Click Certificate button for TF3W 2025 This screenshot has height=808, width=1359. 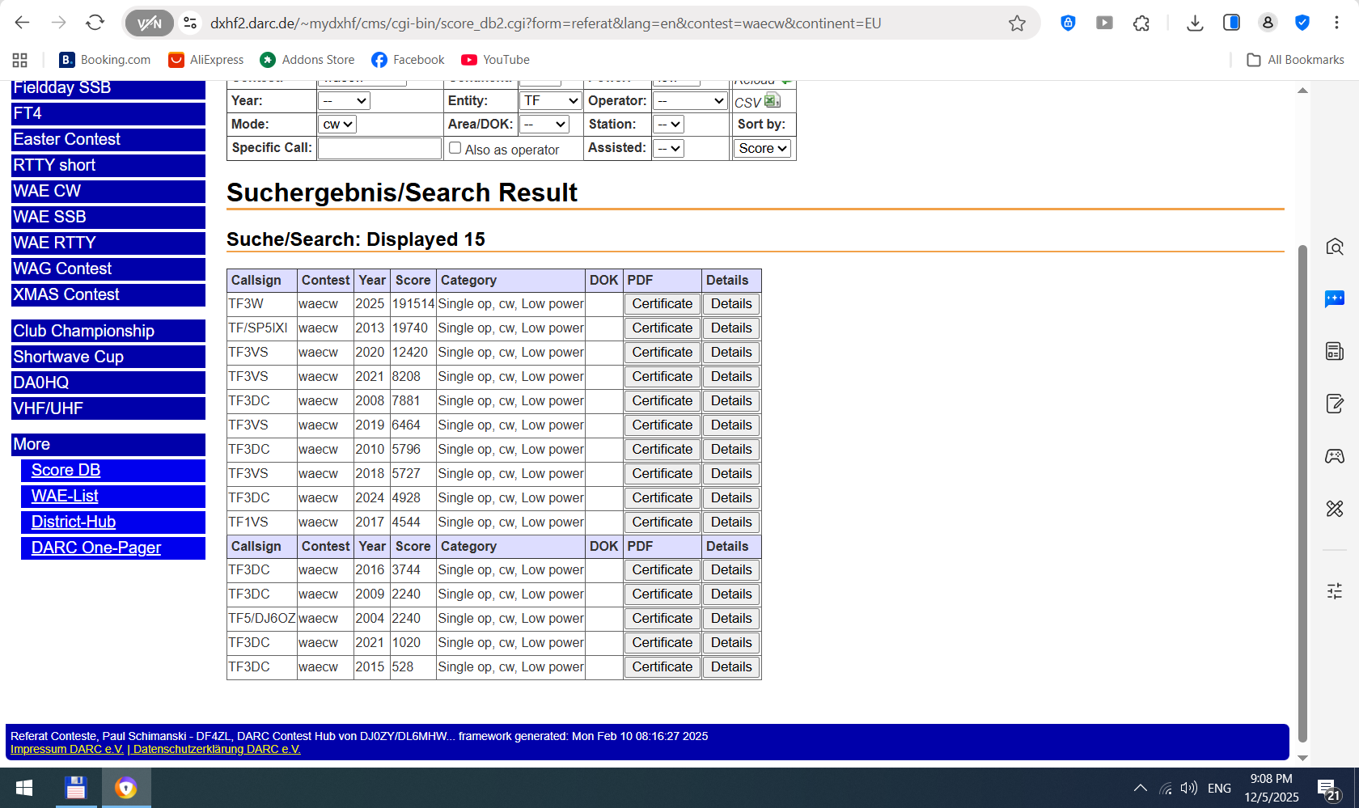662,304
